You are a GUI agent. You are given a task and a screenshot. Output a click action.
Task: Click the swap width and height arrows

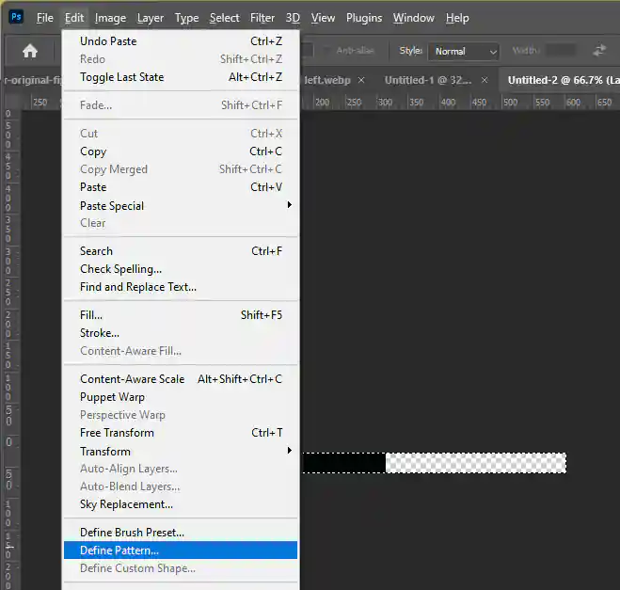[599, 51]
